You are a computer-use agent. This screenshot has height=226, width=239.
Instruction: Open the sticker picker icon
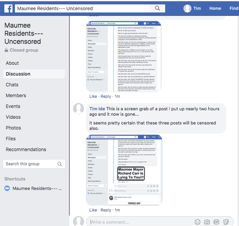point(226,222)
